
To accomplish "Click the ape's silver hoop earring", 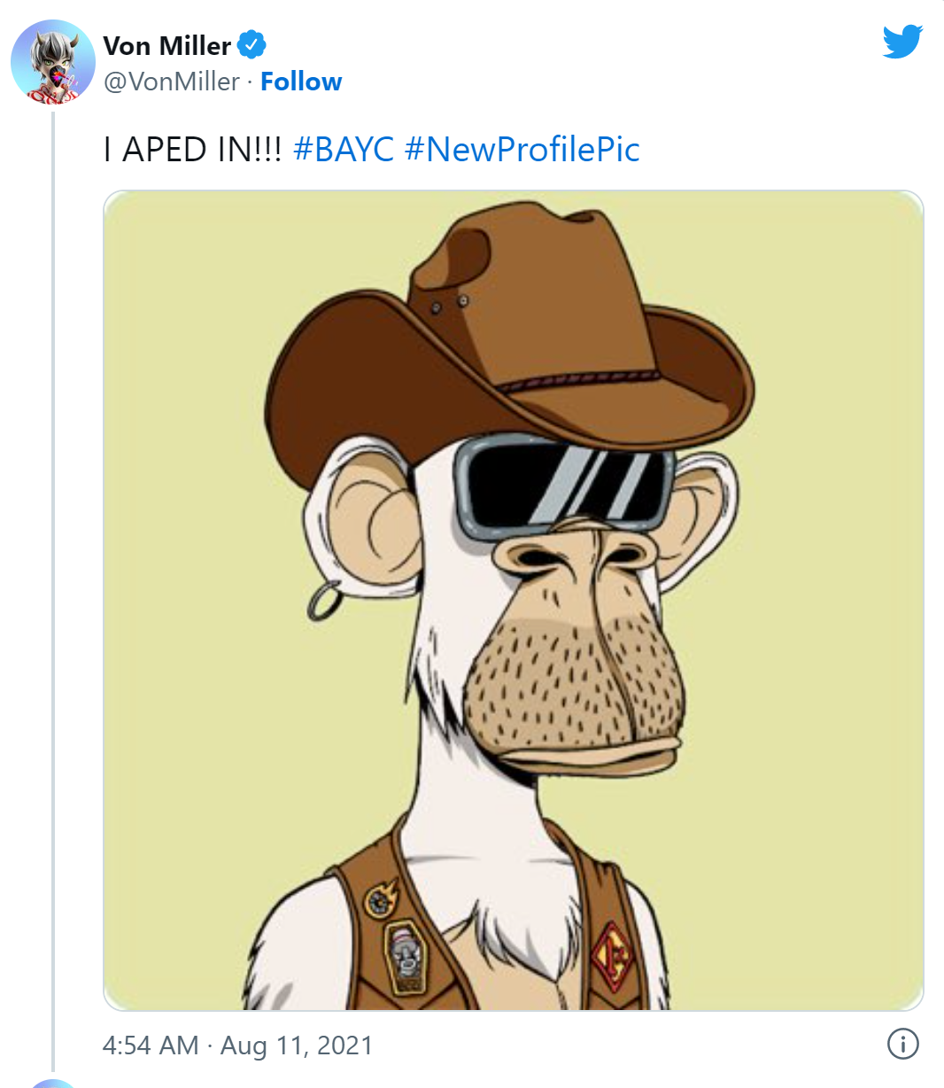I will 323,602.
